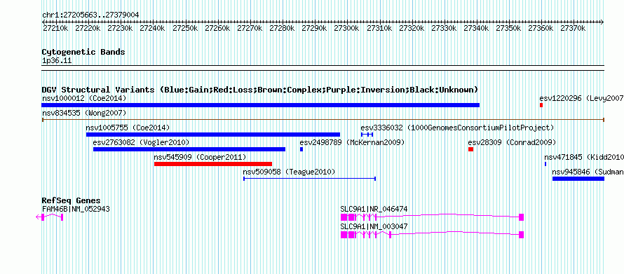Click the DGV Structural Variants track title
Viewport: 624px width, 274px height.
[260, 90]
